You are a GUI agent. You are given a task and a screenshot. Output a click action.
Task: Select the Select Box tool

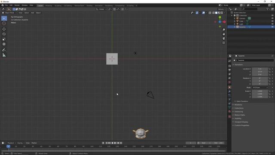(4, 18)
